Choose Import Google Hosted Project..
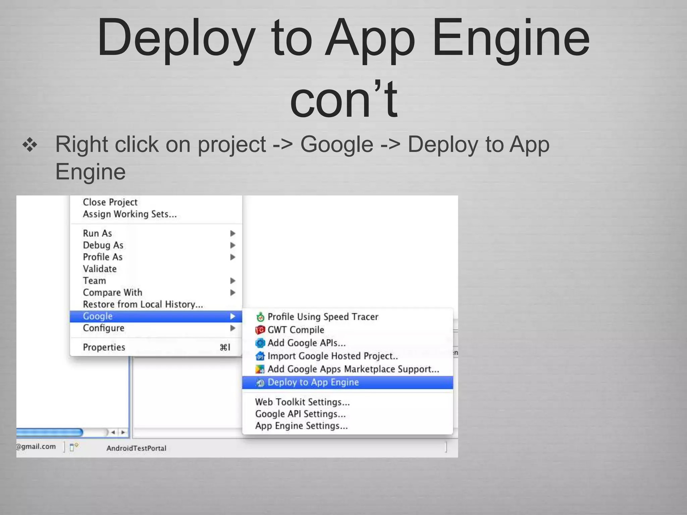Image resolution: width=687 pixels, height=515 pixels. coord(348,356)
